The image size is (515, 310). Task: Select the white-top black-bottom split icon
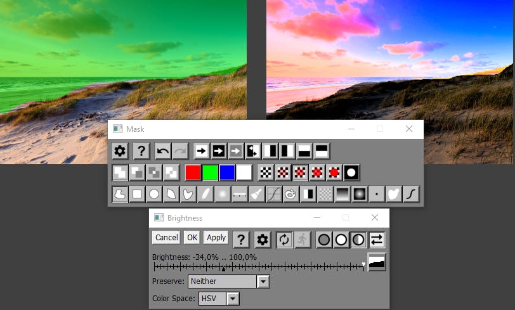[x=304, y=151]
